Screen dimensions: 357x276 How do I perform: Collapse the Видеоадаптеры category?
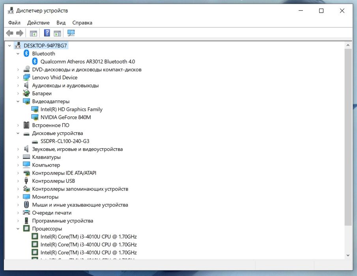[x=18, y=101]
